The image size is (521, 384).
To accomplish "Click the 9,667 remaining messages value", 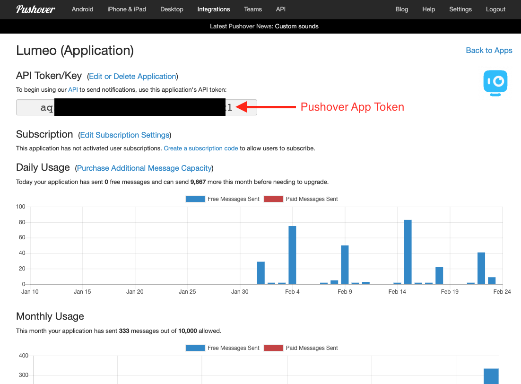I will point(198,182).
